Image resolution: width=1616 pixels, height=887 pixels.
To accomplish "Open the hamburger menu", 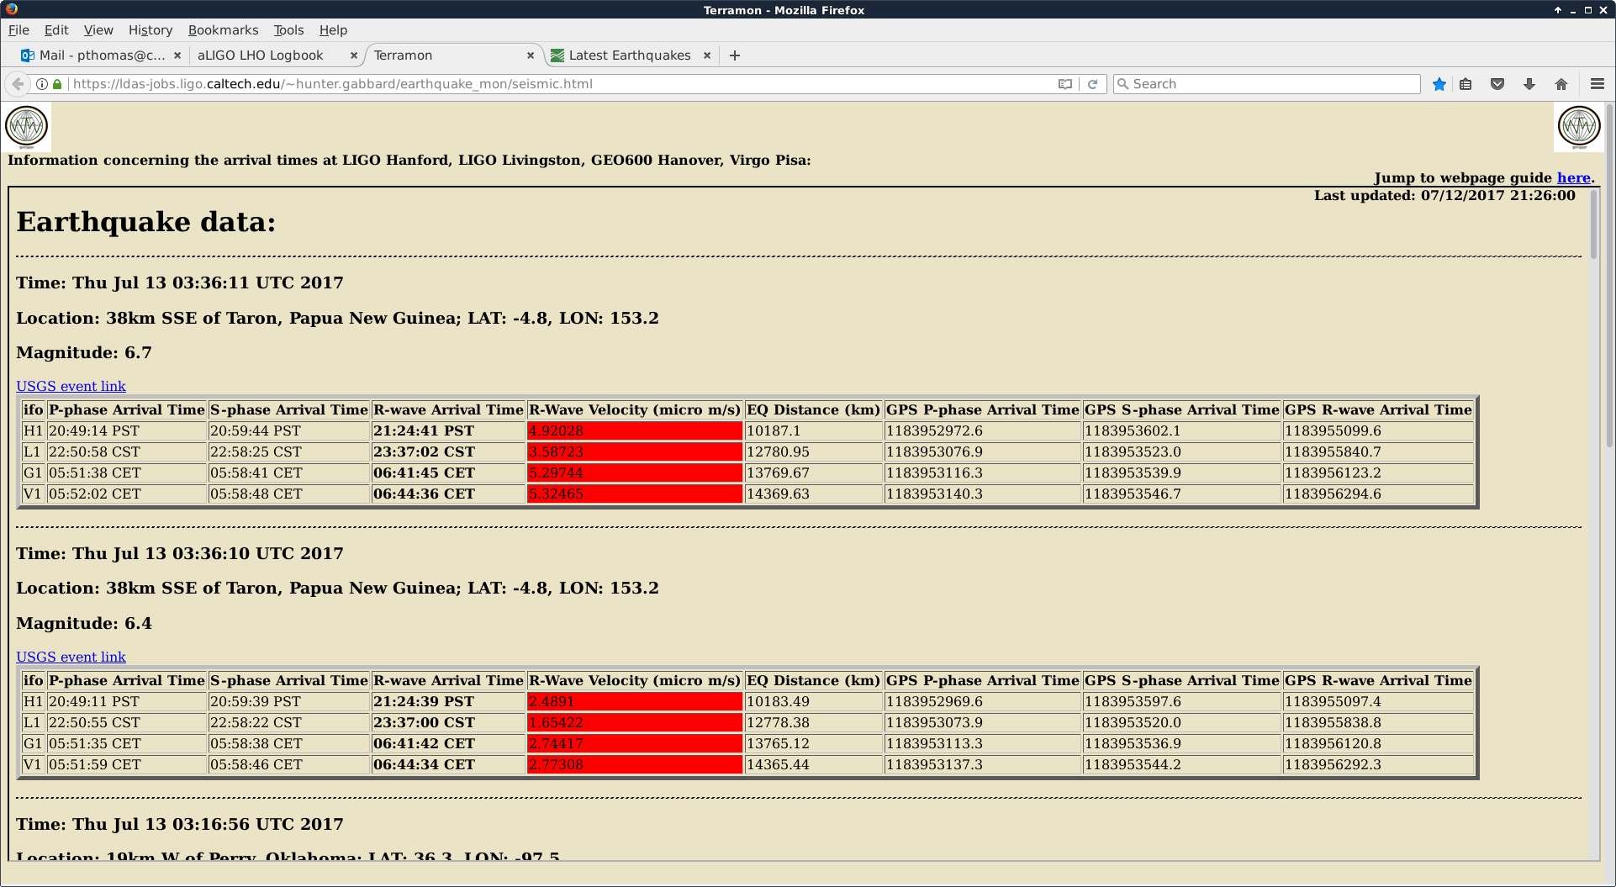I will [1598, 84].
